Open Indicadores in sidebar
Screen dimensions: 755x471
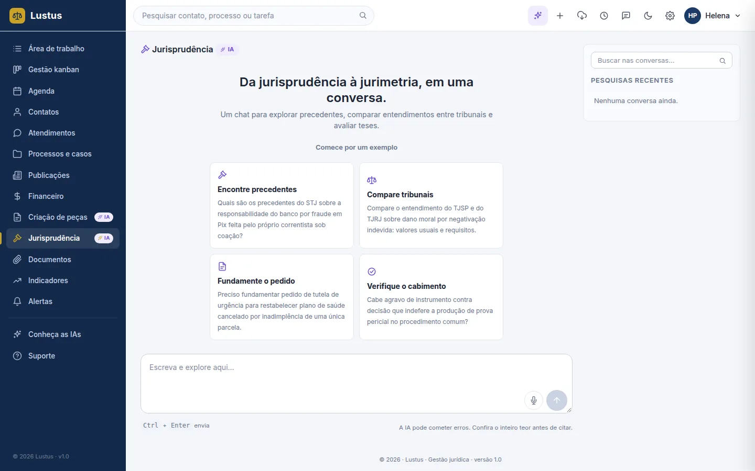click(x=63, y=281)
